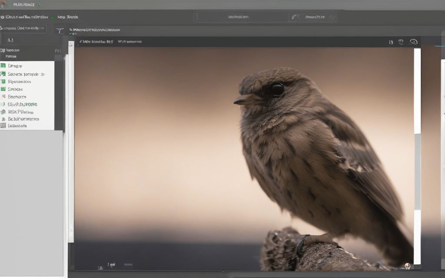
Task: Switch to the first tab above the photo
Action: pos(96,42)
